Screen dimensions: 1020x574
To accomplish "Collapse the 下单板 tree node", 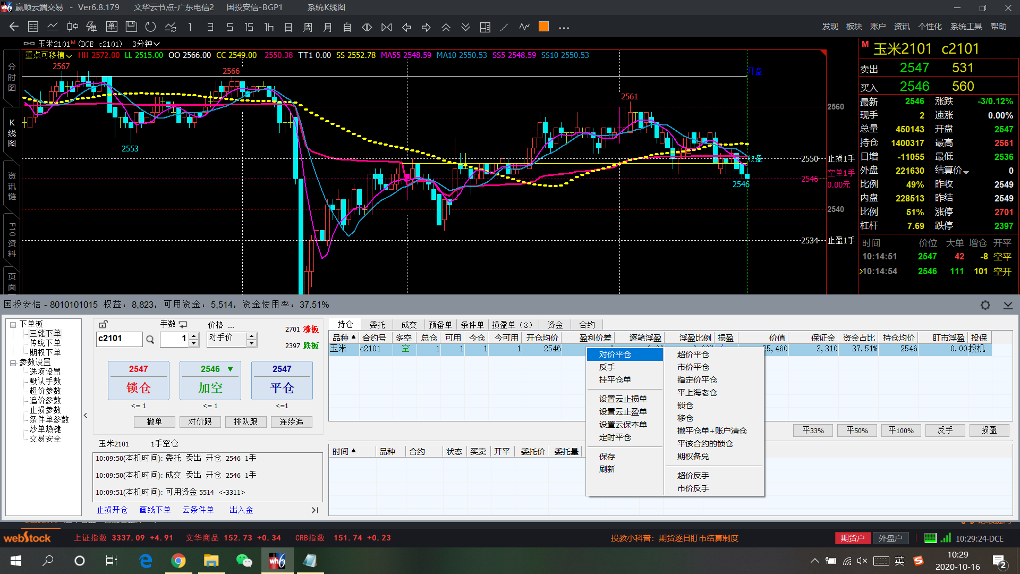I will [x=13, y=324].
